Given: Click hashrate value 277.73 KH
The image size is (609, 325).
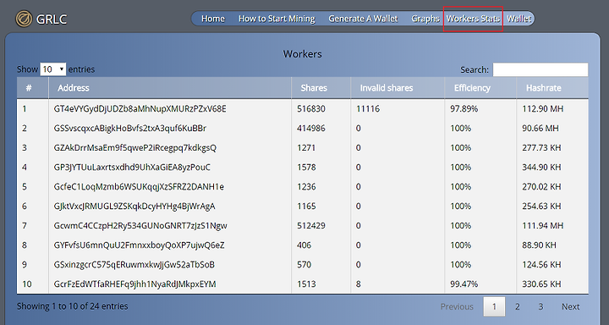Looking at the screenshot, I should click(x=541, y=148).
